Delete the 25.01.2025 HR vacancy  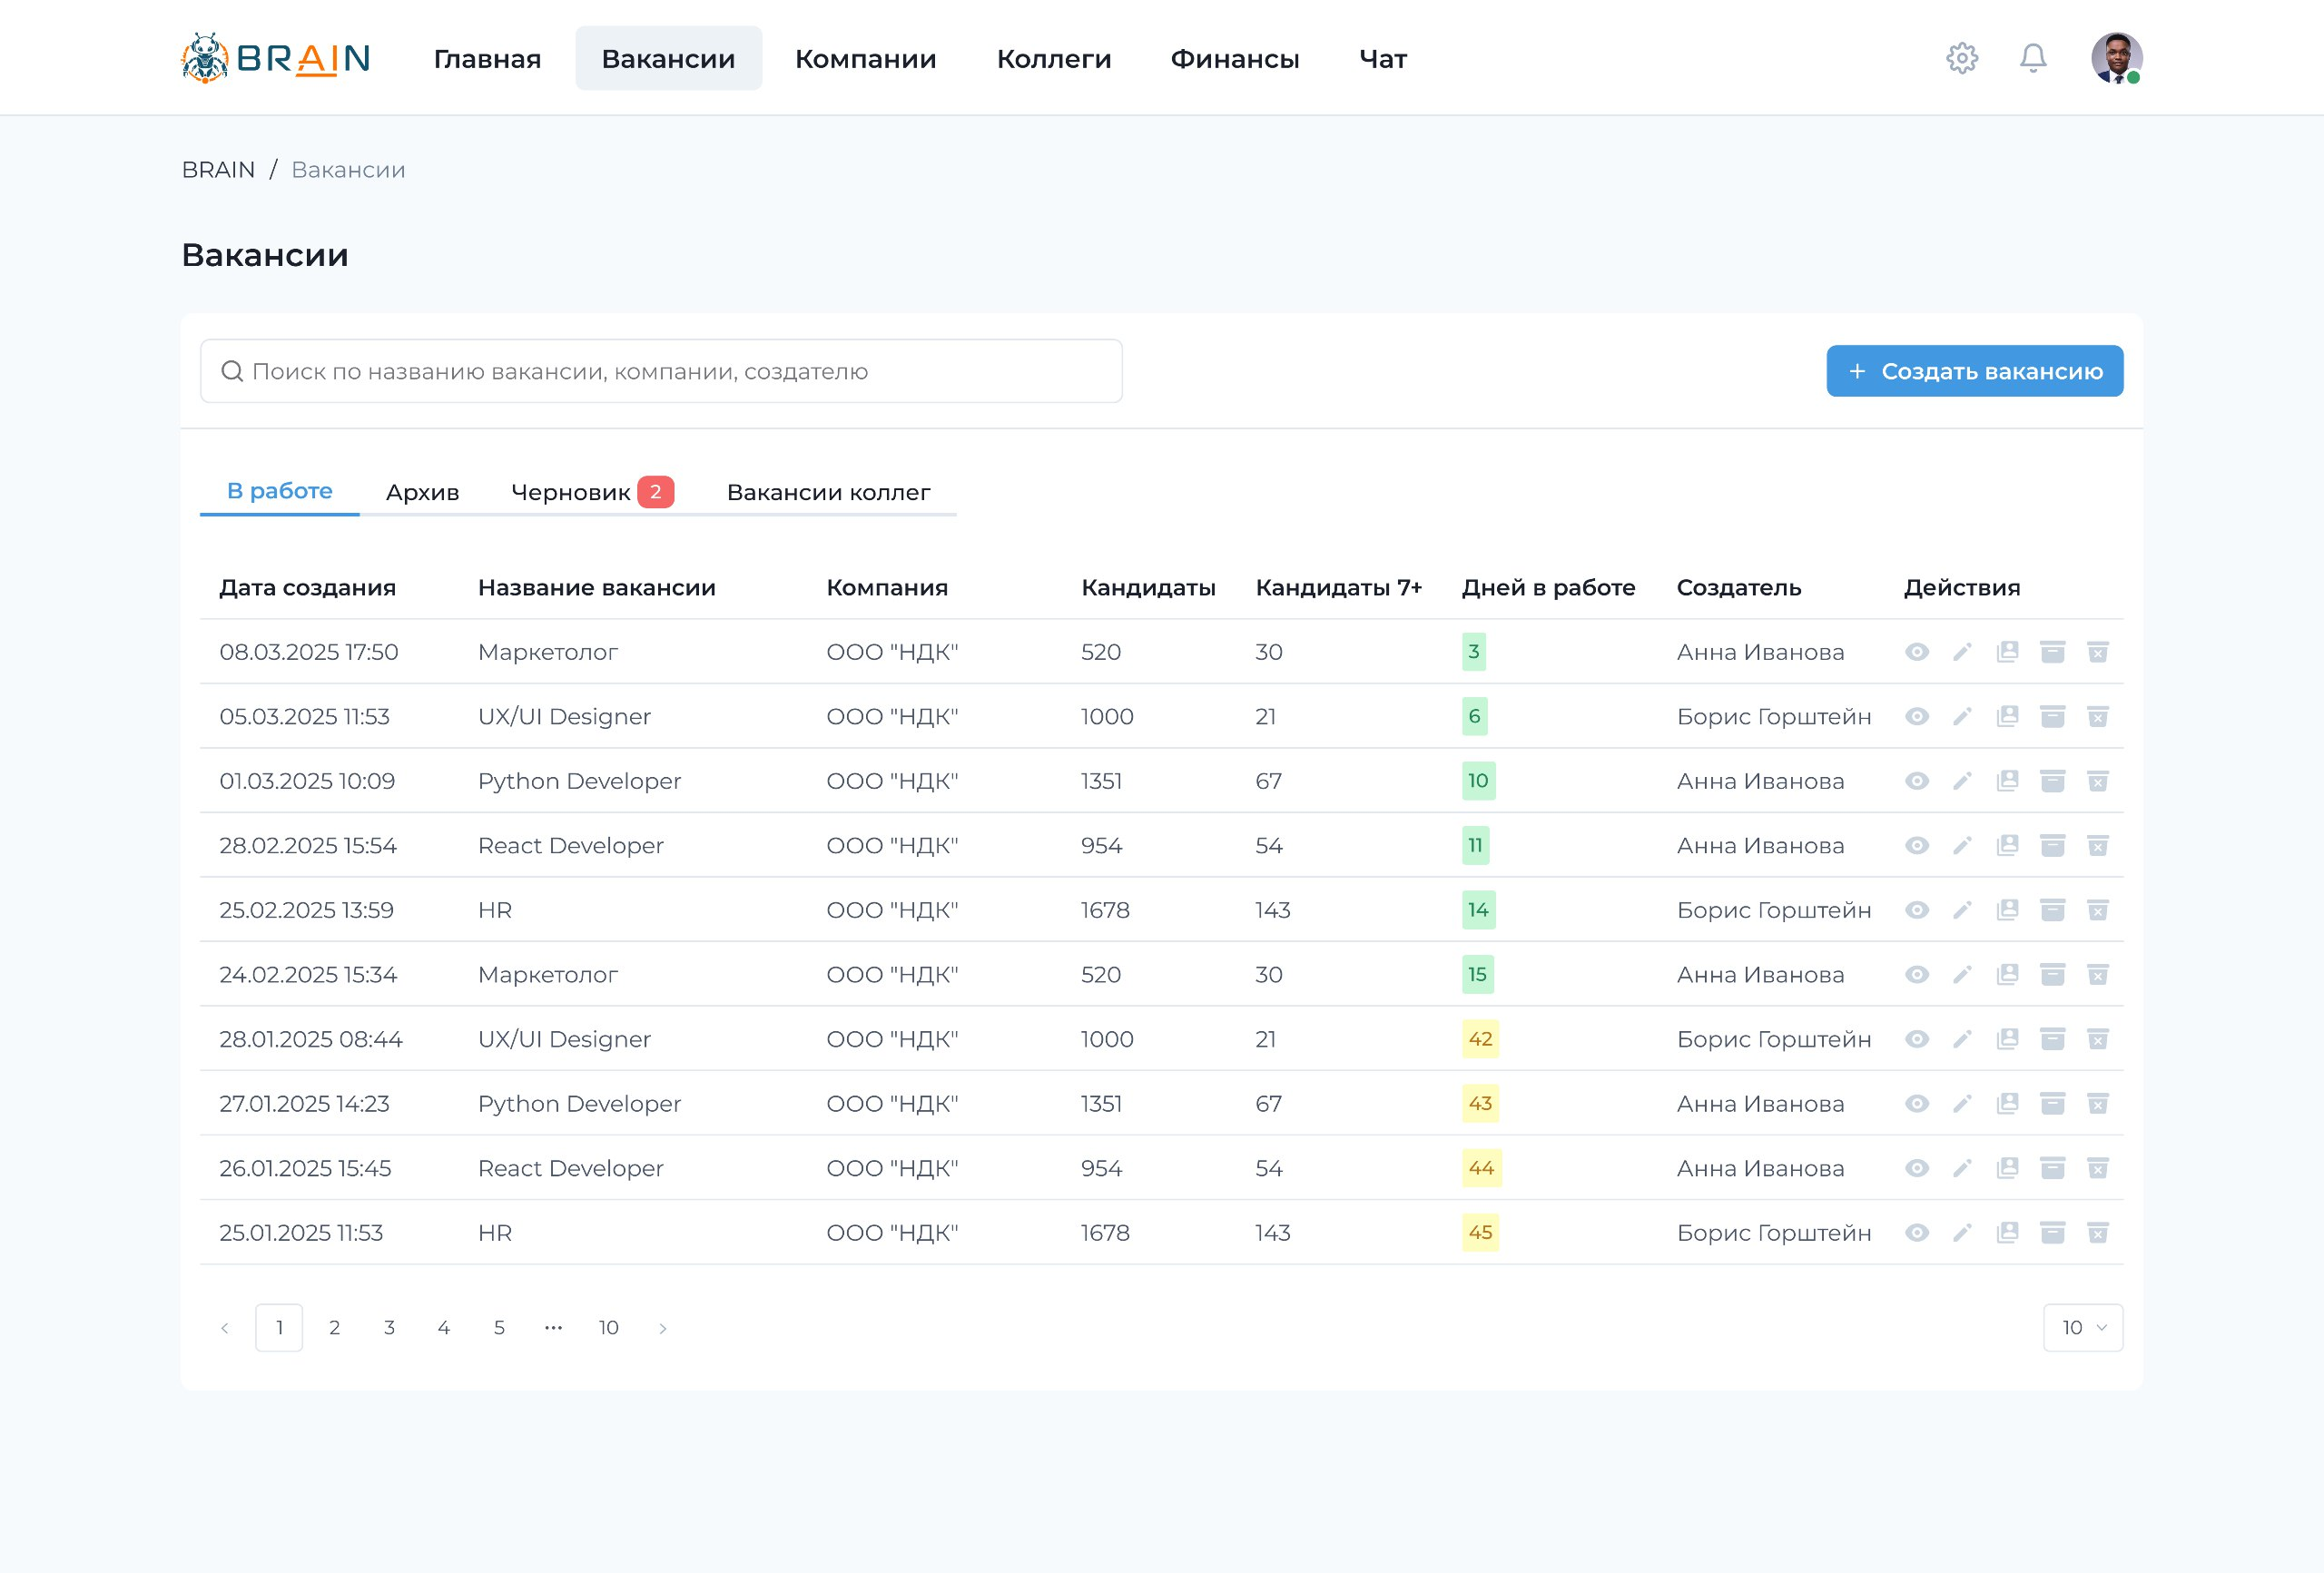pyautogui.click(x=2098, y=1232)
